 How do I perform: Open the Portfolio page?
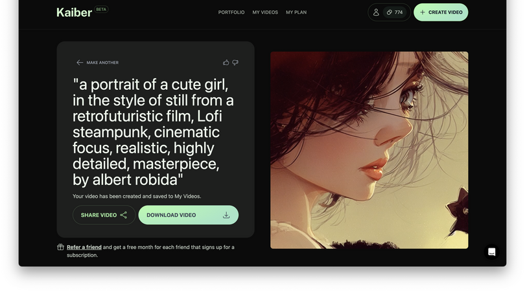click(231, 12)
